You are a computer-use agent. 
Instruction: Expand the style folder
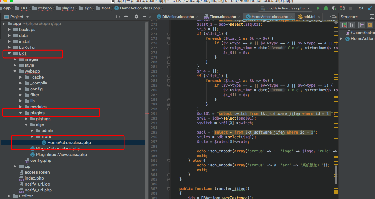click(15, 65)
